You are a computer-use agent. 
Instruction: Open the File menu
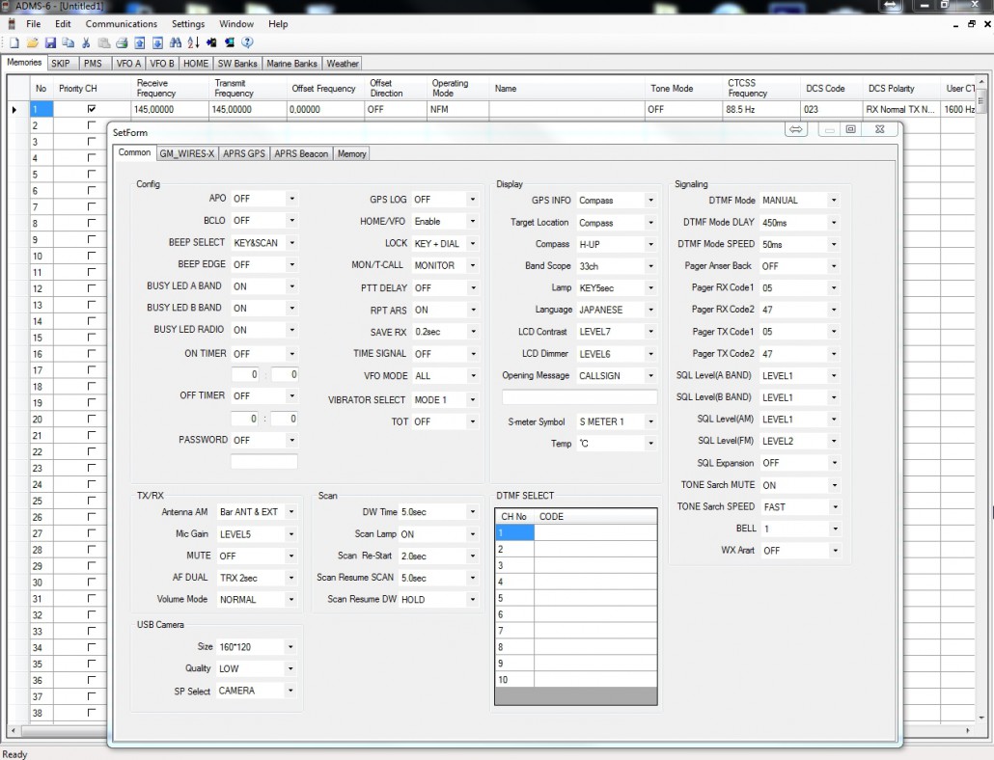[34, 24]
